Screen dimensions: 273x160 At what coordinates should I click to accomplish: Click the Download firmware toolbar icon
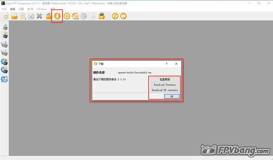pyautogui.click(x=57, y=16)
